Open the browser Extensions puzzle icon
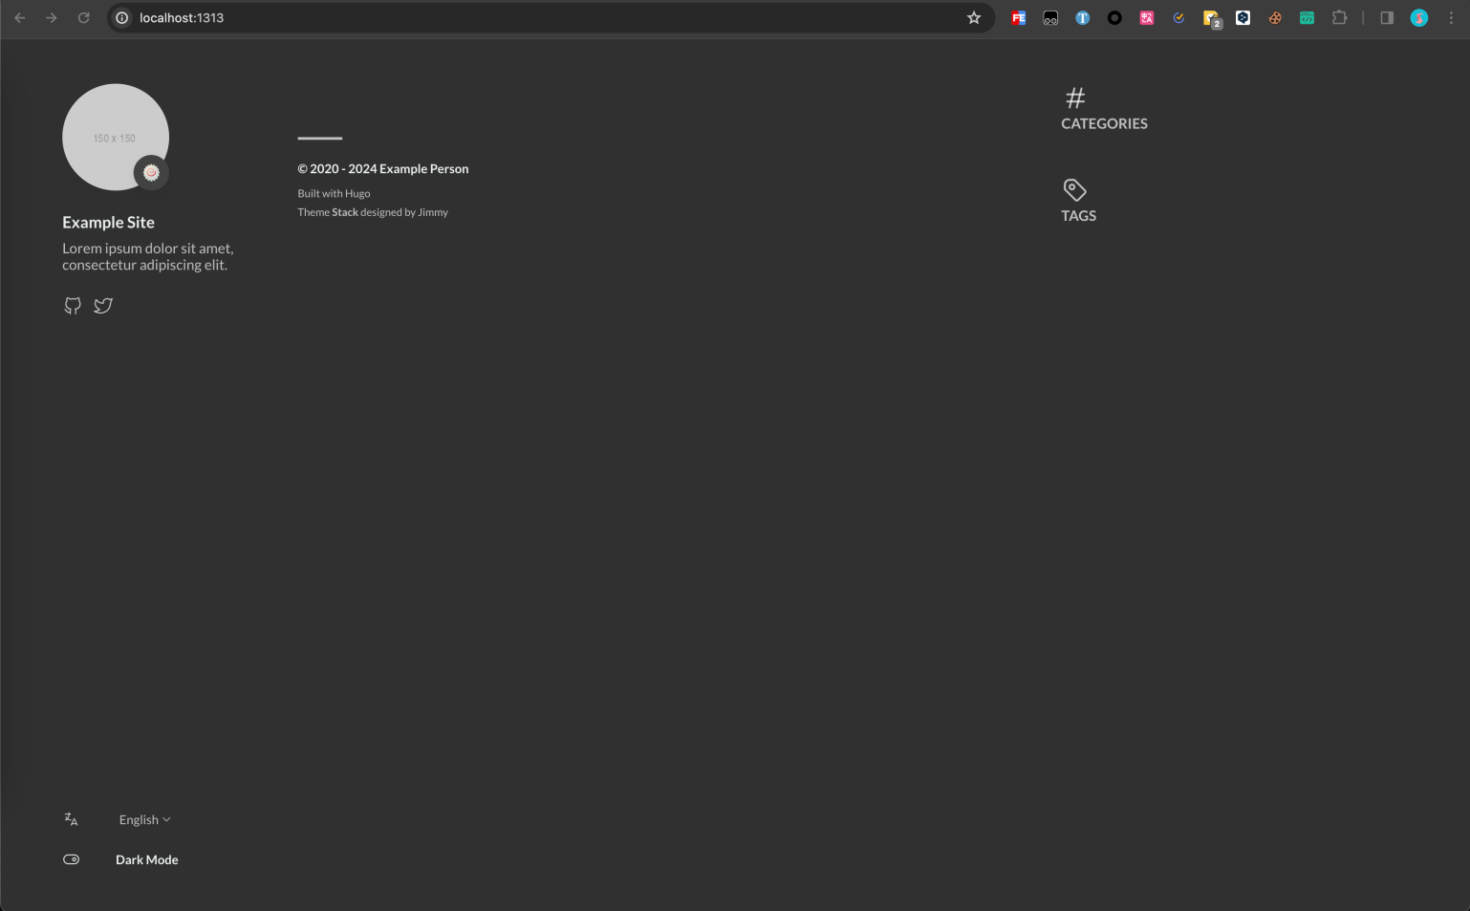Screen dimensions: 1470x911 (x=1339, y=18)
